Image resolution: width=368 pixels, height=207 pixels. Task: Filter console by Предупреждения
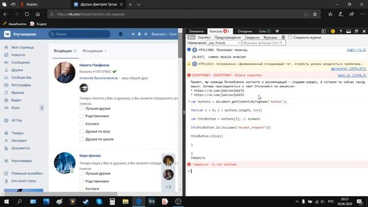(x=228, y=37)
